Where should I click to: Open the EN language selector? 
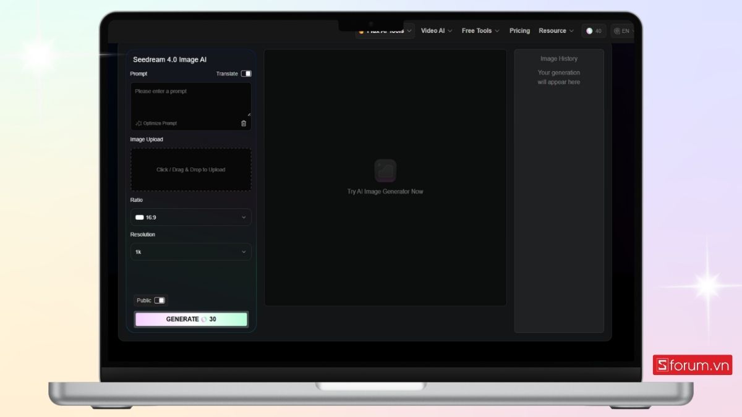tap(622, 31)
